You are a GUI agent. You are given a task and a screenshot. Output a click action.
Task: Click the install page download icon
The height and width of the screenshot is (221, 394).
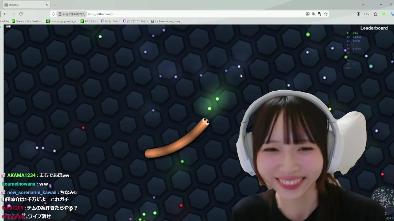tap(308, 14)
